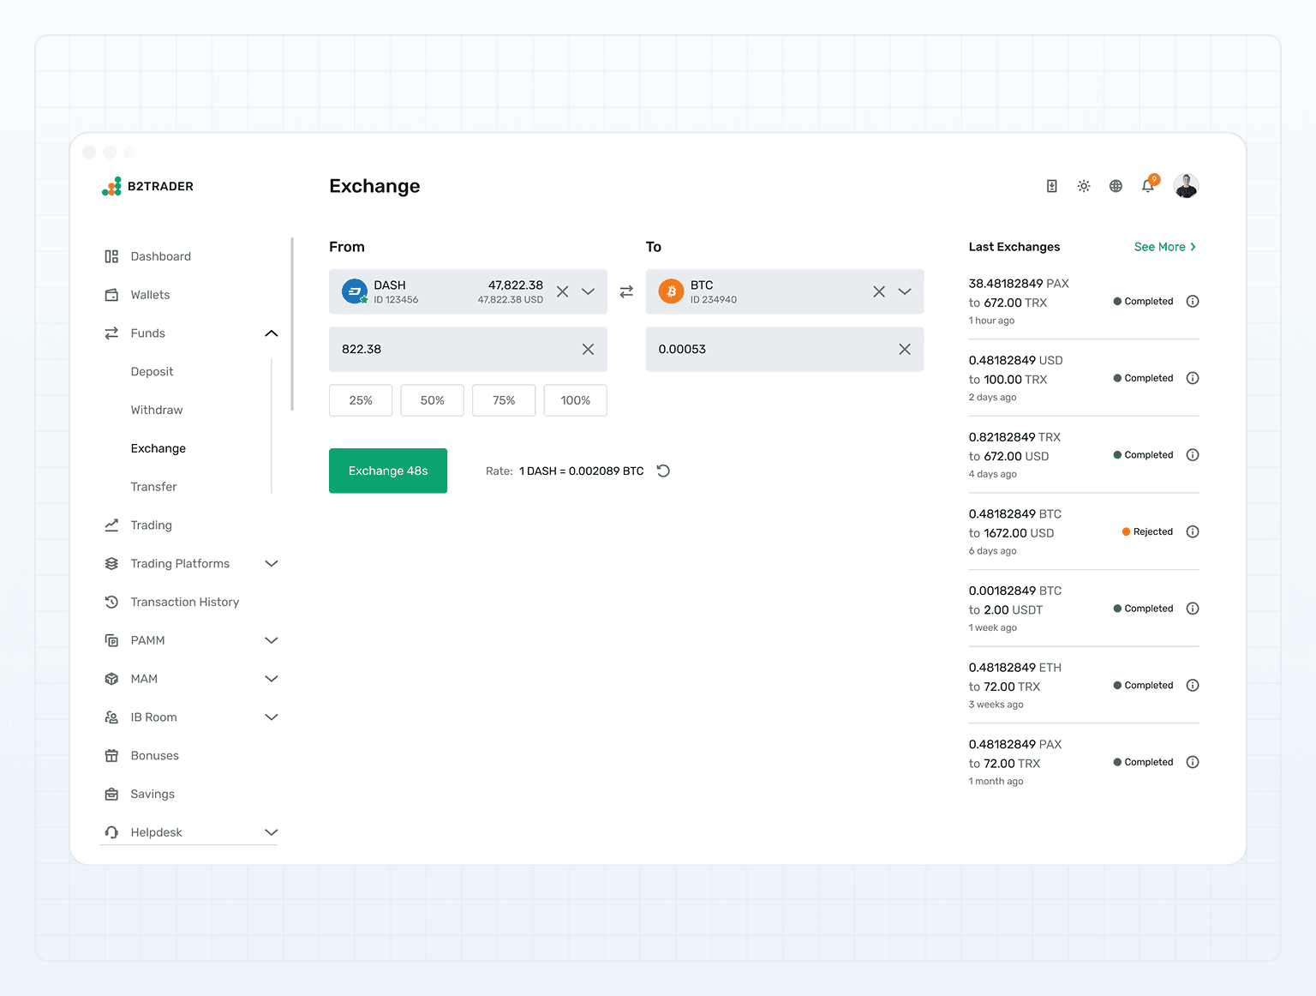The image size is (1316, 996).
Task: Click the Wallets icon in sidebar
Action: tap(111, 295)
